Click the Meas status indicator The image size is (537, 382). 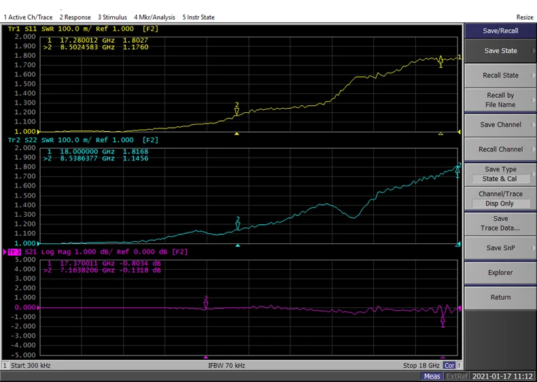432,377
